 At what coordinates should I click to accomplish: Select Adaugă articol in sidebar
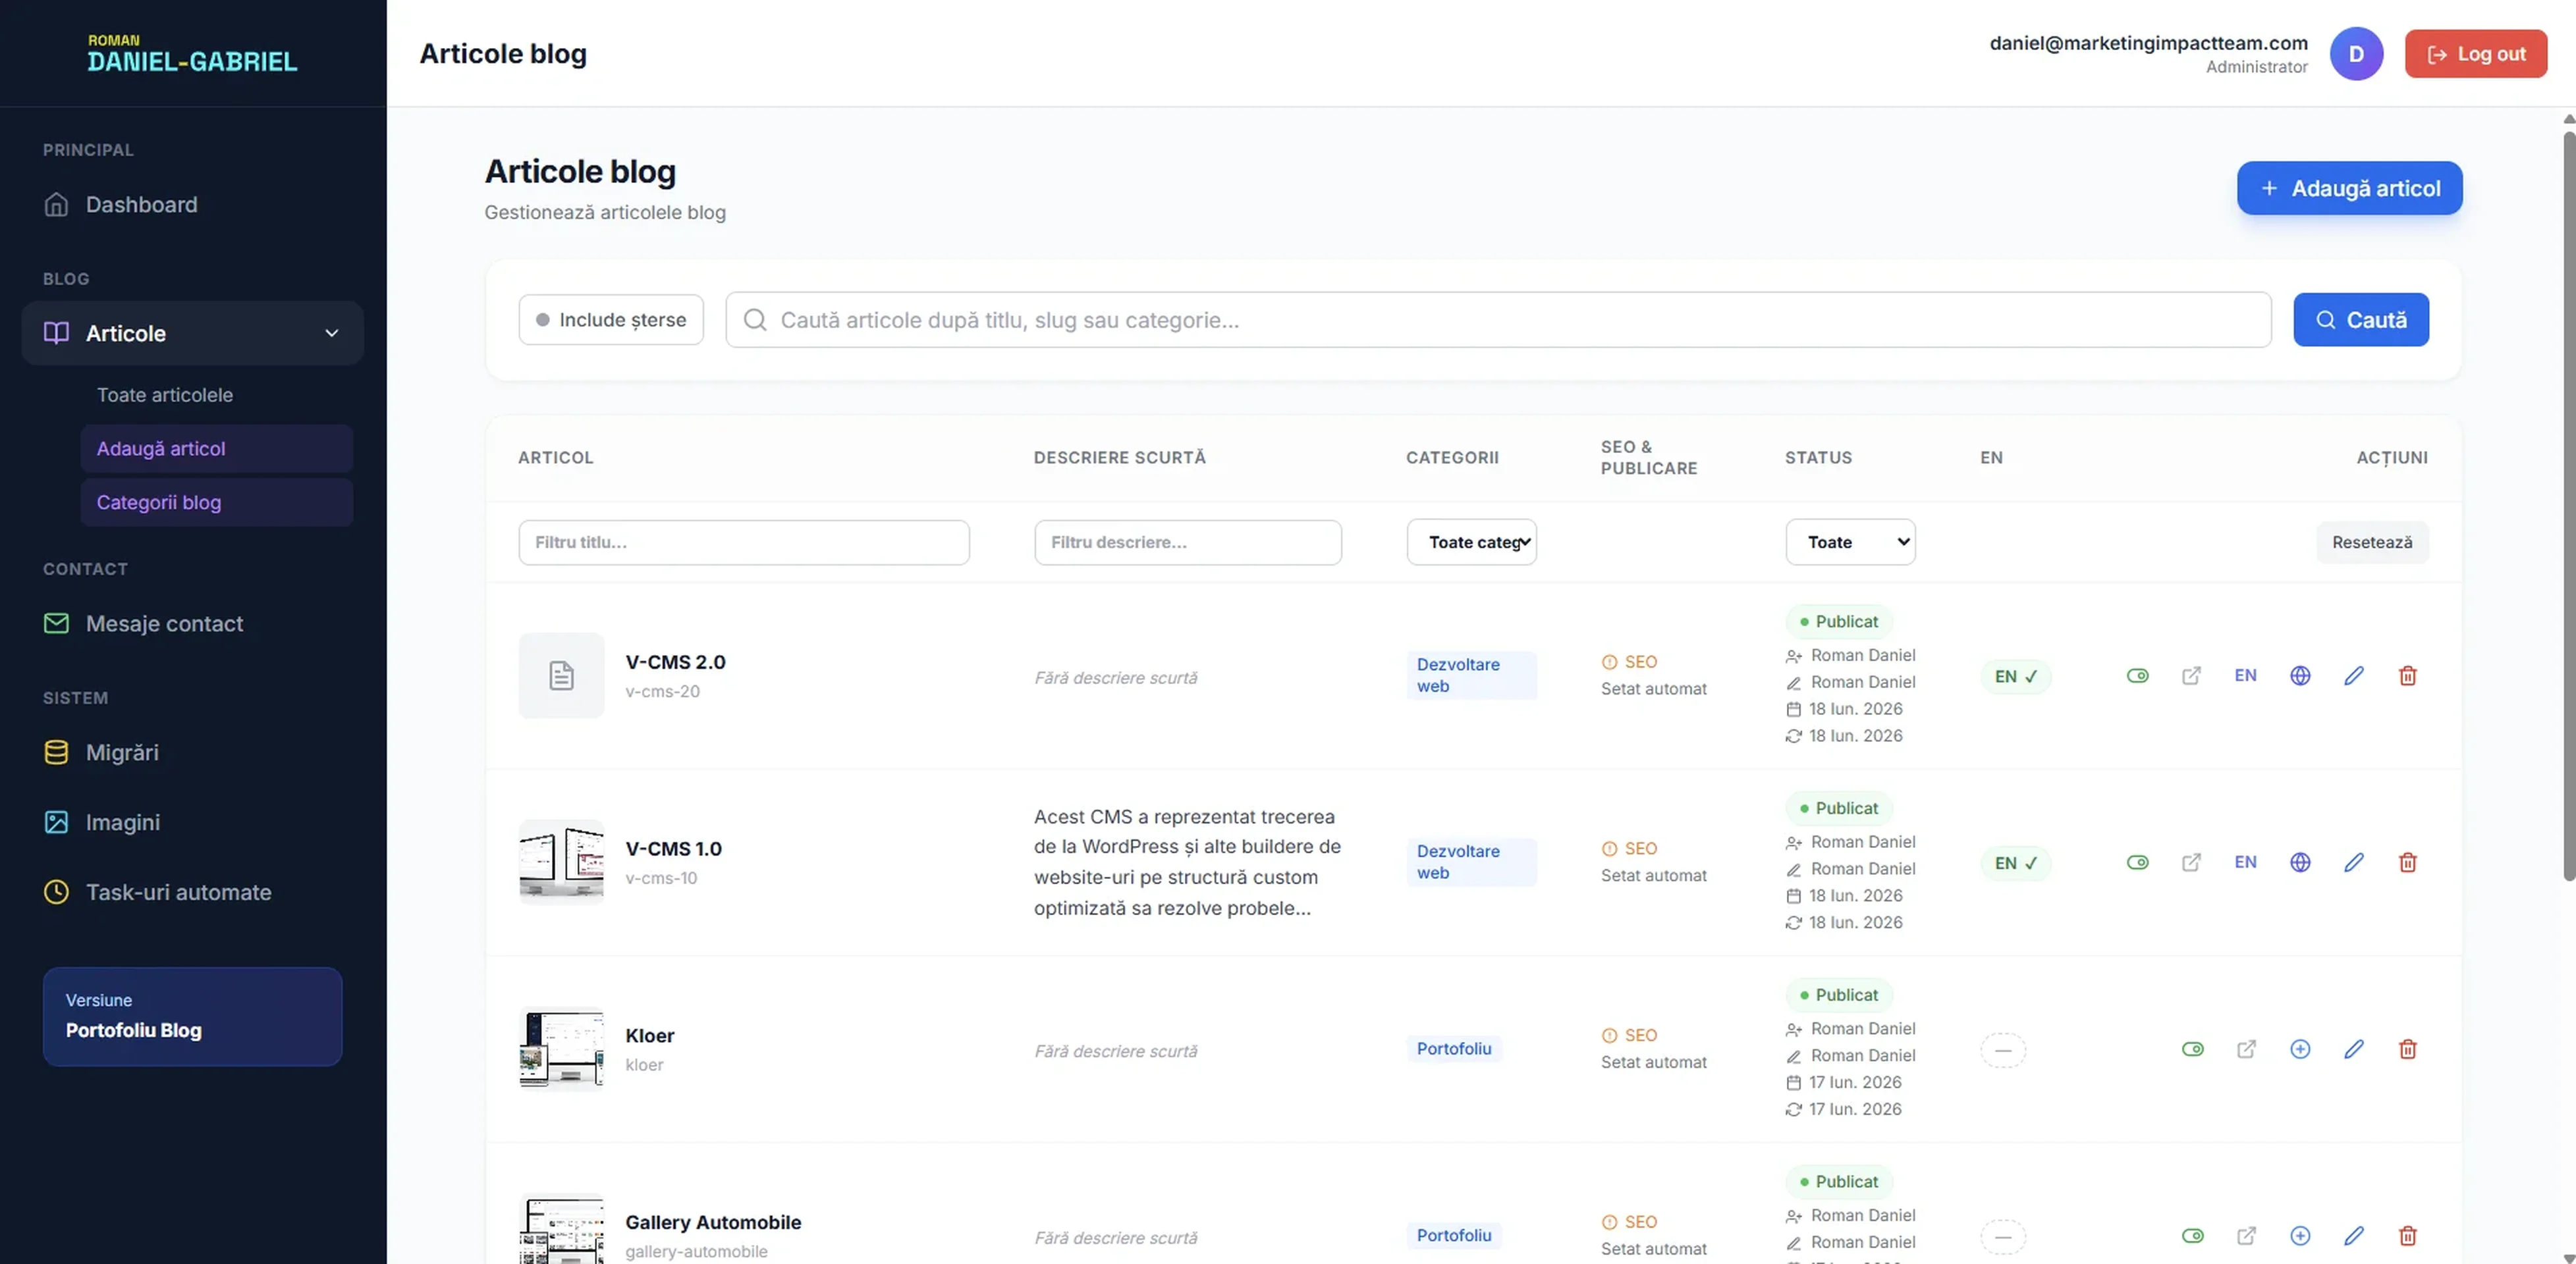216,448
